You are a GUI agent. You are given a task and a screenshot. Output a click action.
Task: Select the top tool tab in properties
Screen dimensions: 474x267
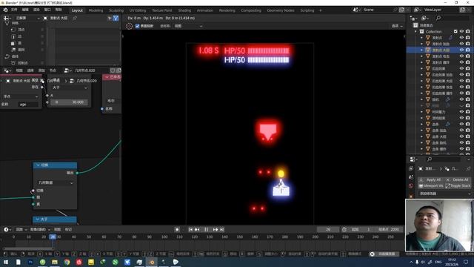pos(411,168)
